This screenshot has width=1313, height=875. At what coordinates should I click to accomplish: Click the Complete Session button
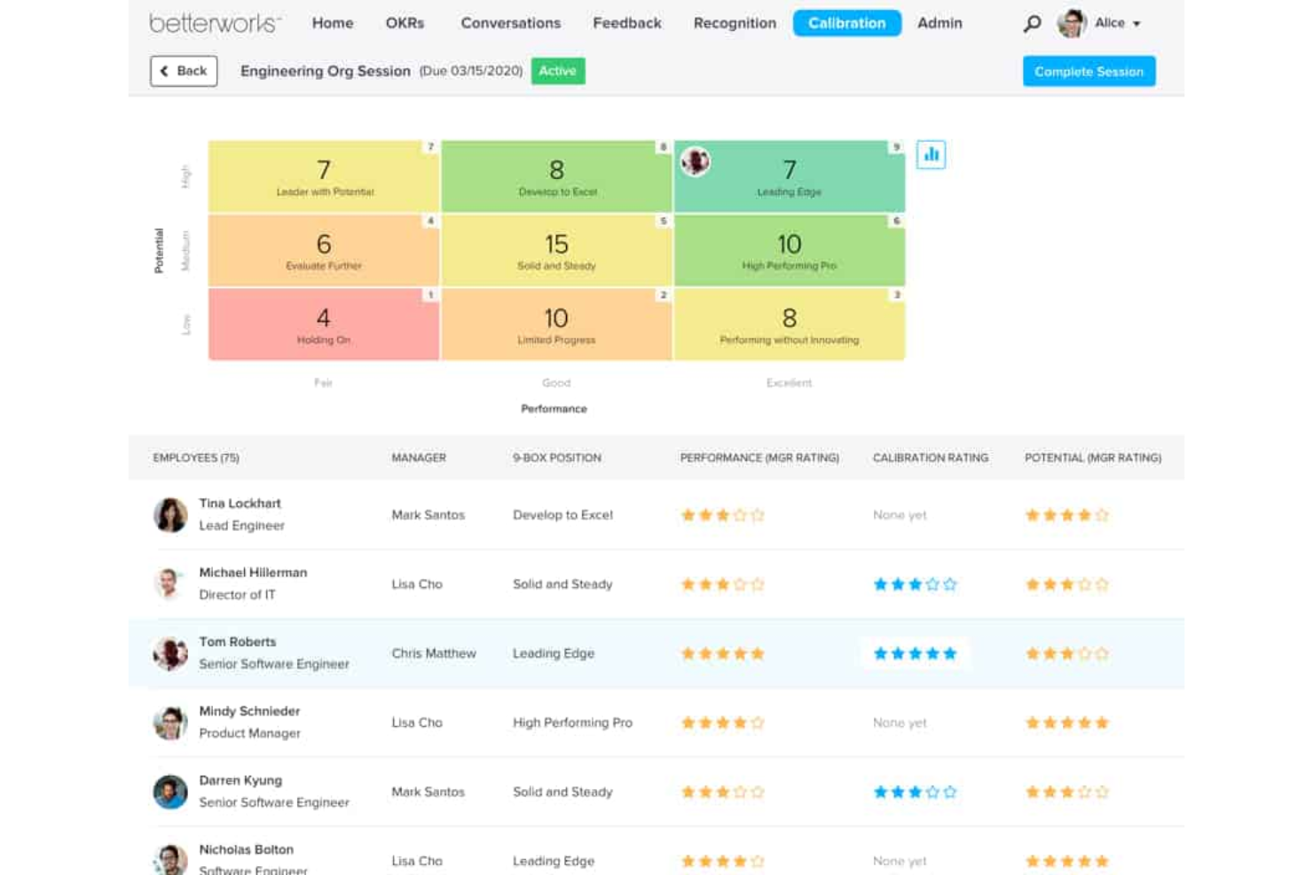pos(1089,71)
